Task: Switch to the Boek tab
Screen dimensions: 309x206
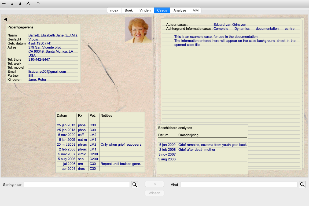Action: 129,10
